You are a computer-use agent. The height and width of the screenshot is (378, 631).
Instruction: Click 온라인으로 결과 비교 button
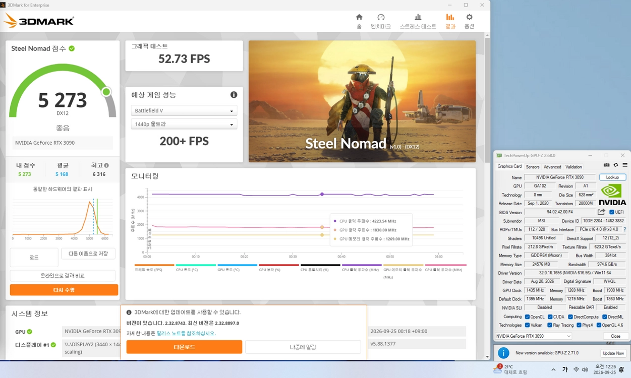(63, 276)
